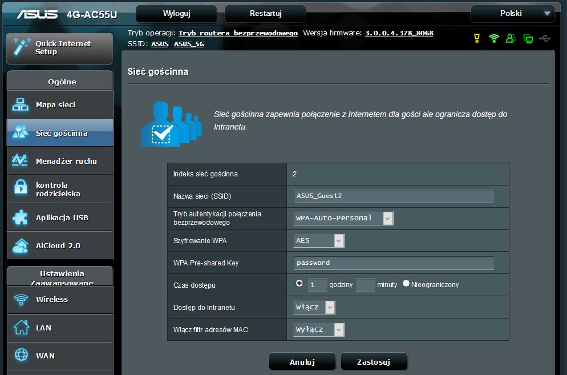567x375 pixels.
Task: Open the ASUS_5G SSID link
Action: [189, 44]
